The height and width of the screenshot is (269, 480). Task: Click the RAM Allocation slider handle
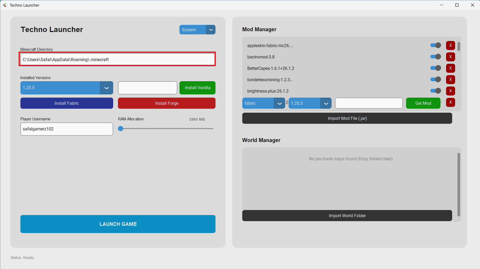click(121, 129)
